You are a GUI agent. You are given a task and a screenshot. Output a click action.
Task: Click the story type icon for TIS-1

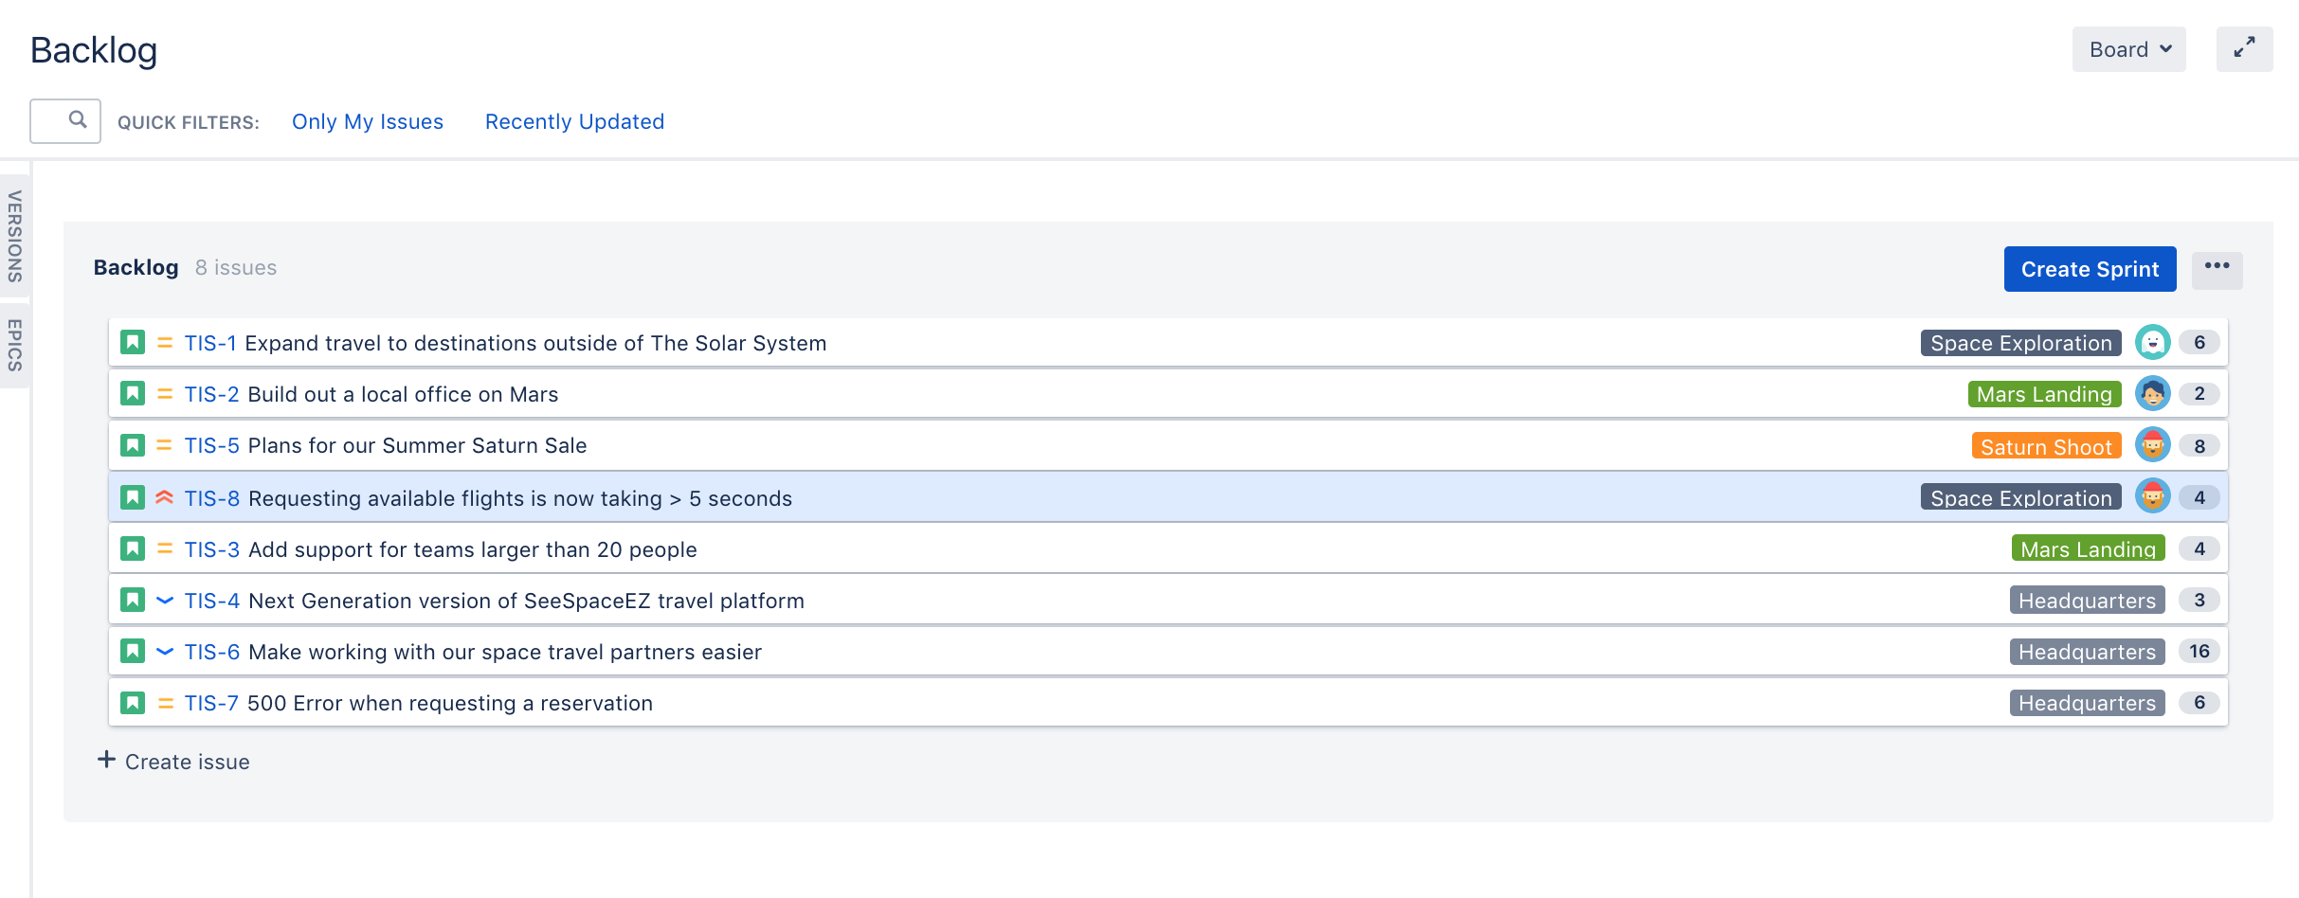[x=133, y=342]
